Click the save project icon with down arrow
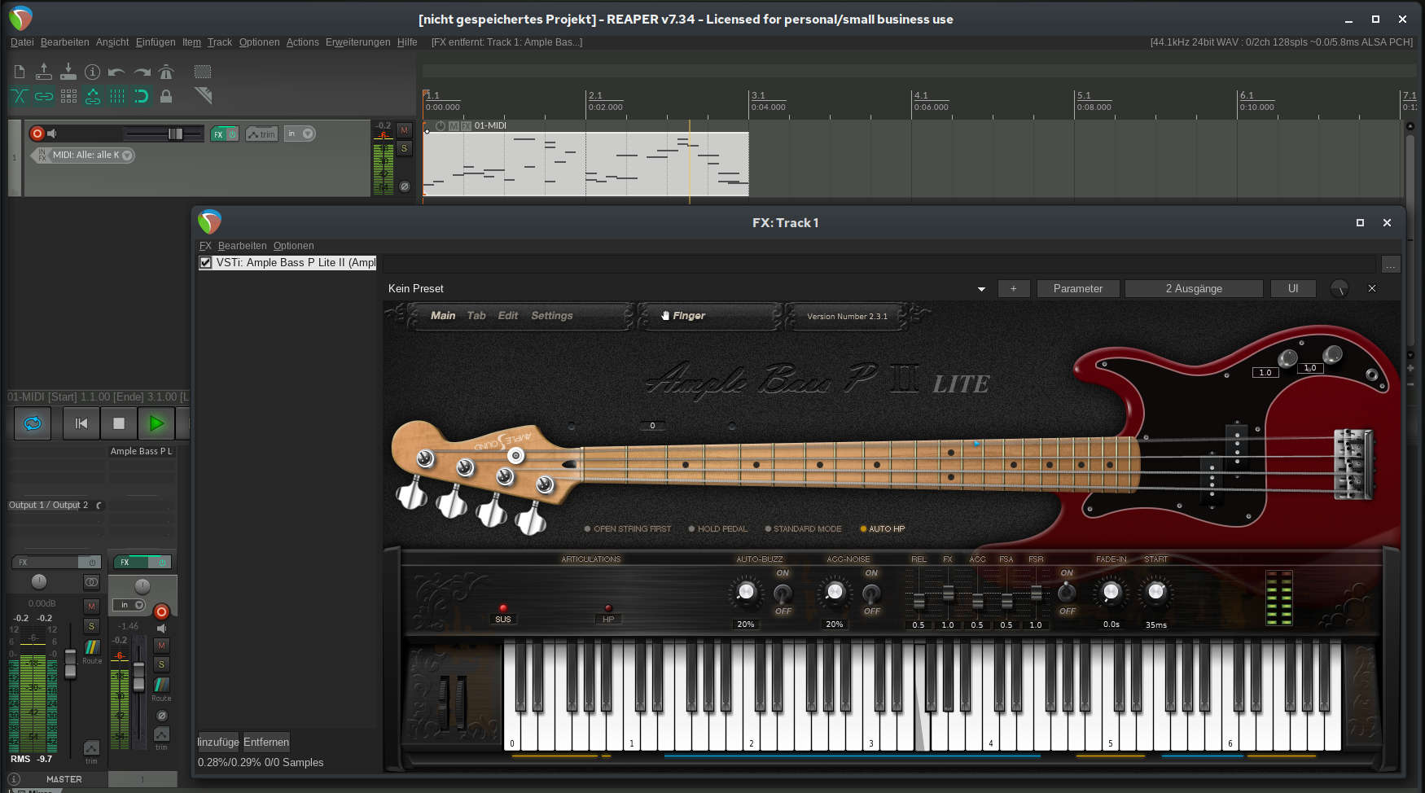The image size is (1425, 793). click(x=68, y=72)
